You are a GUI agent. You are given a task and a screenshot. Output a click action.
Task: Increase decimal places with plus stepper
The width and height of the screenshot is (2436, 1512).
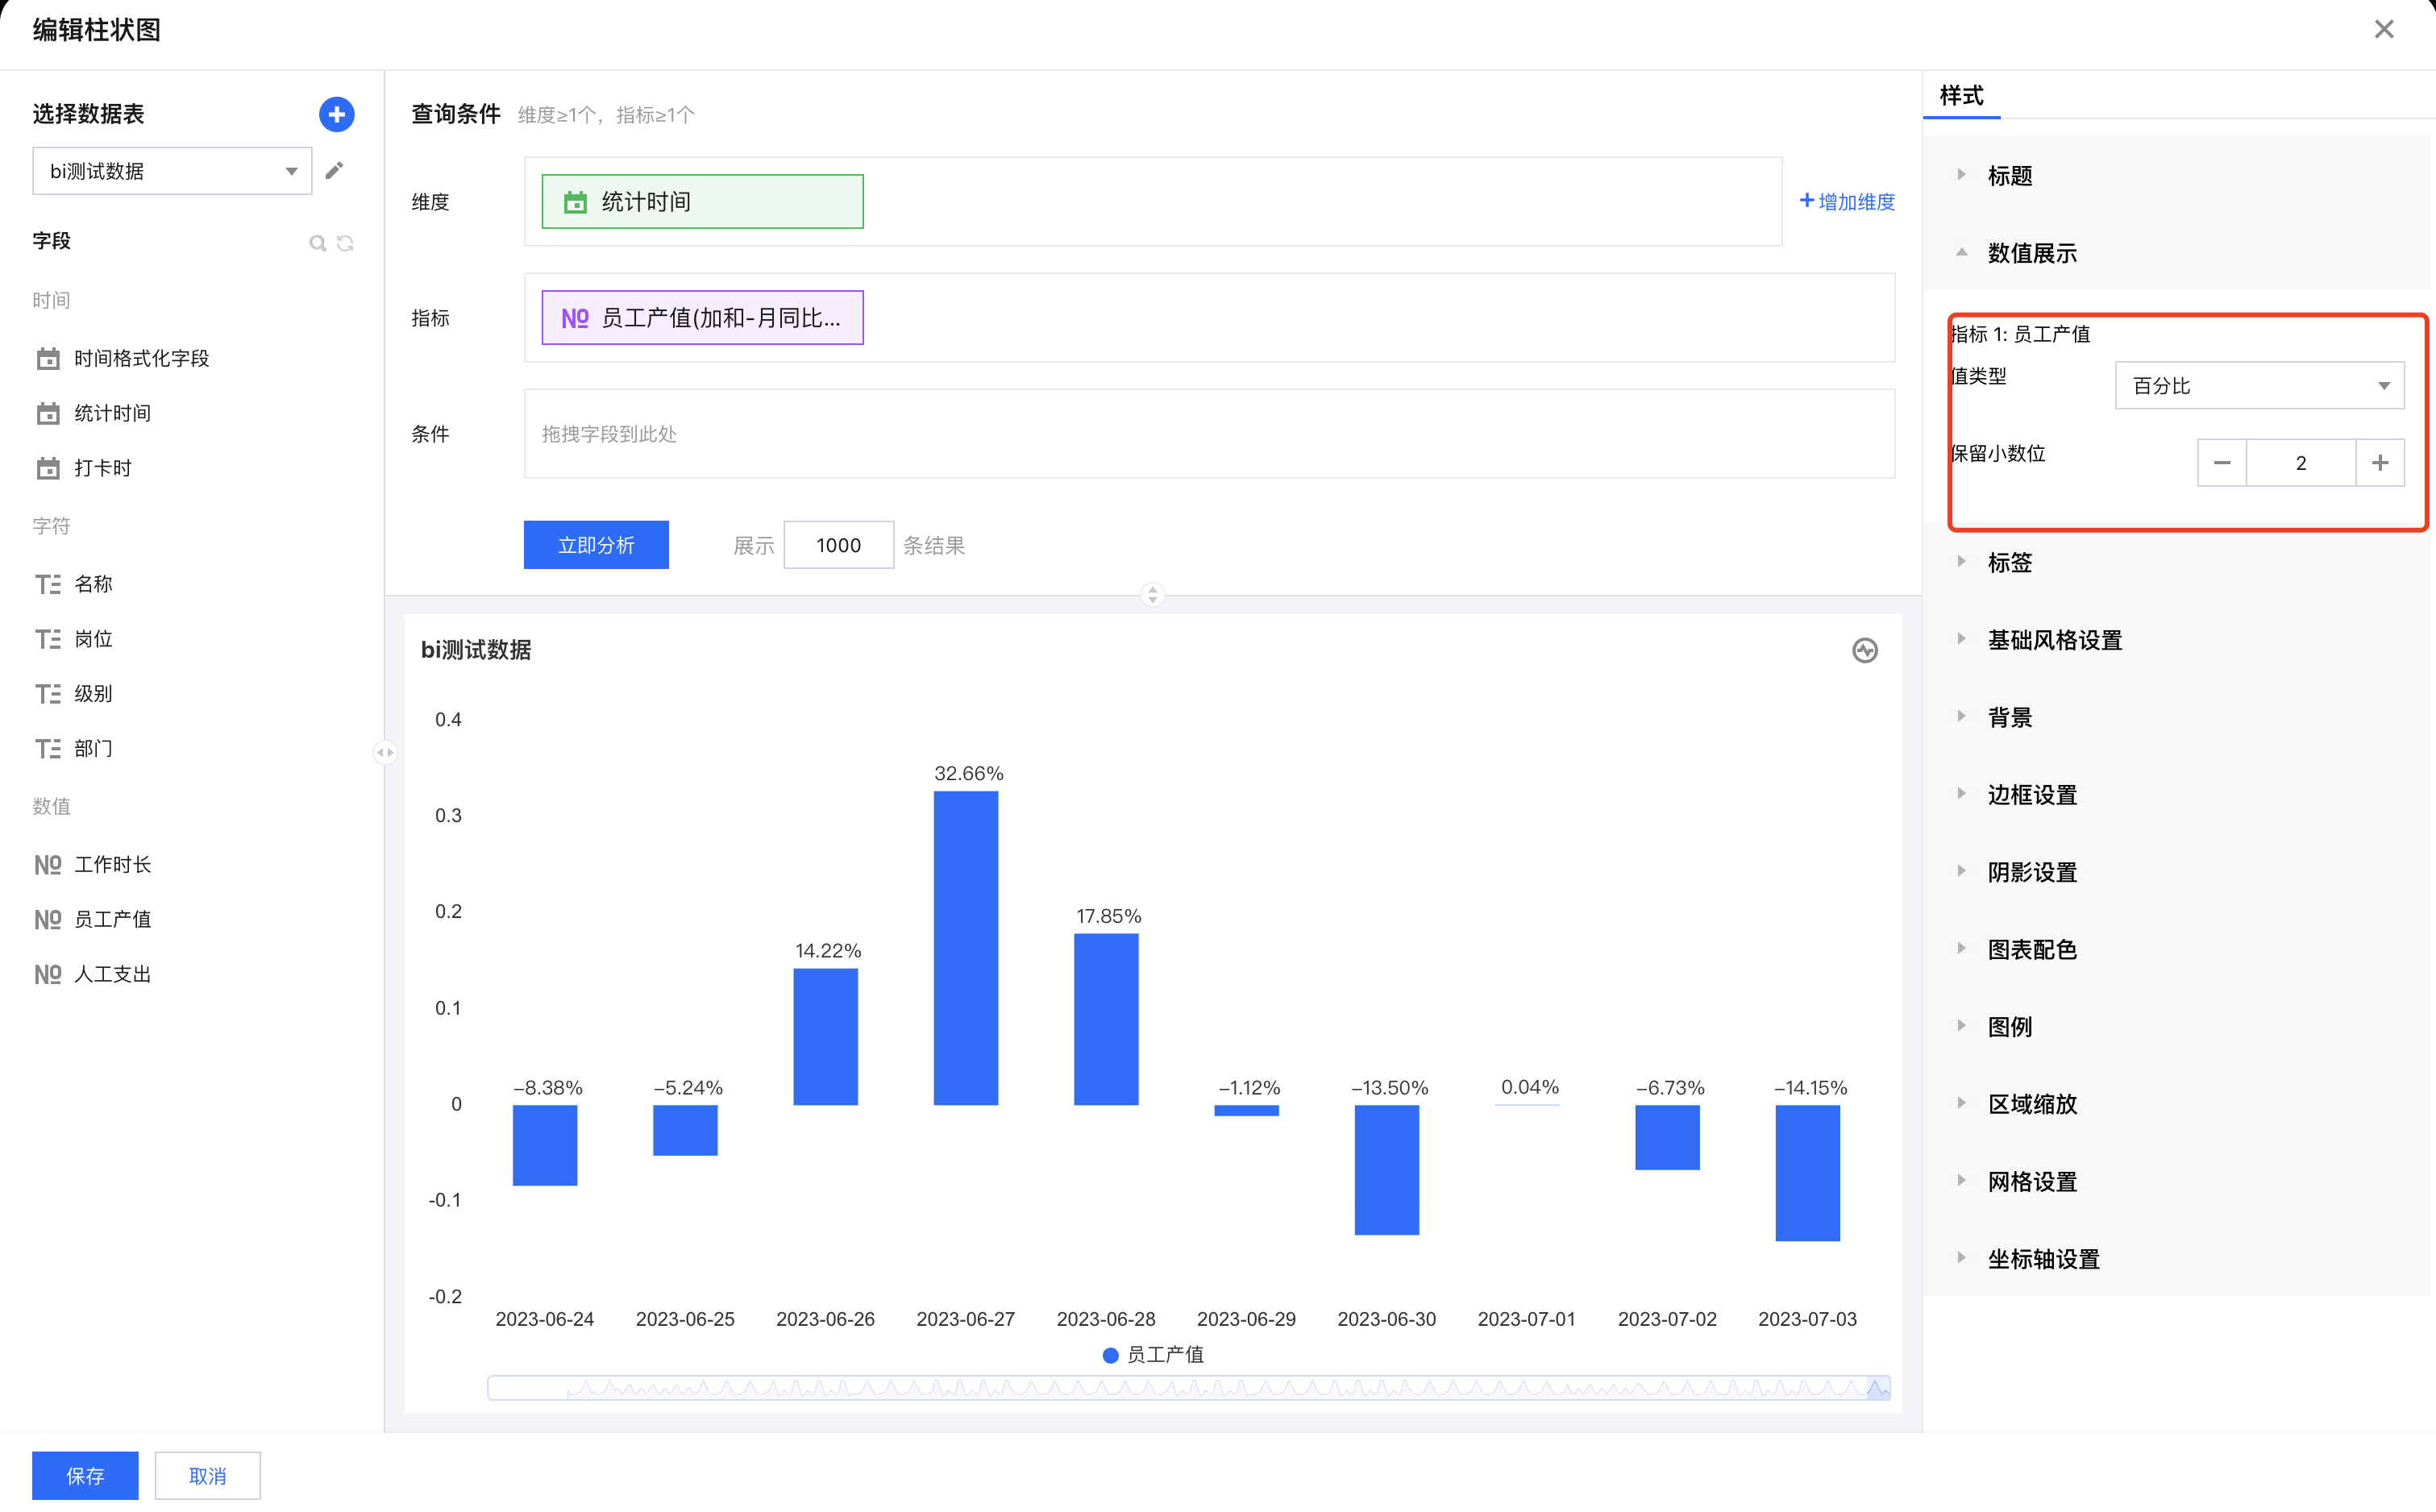2379,463
